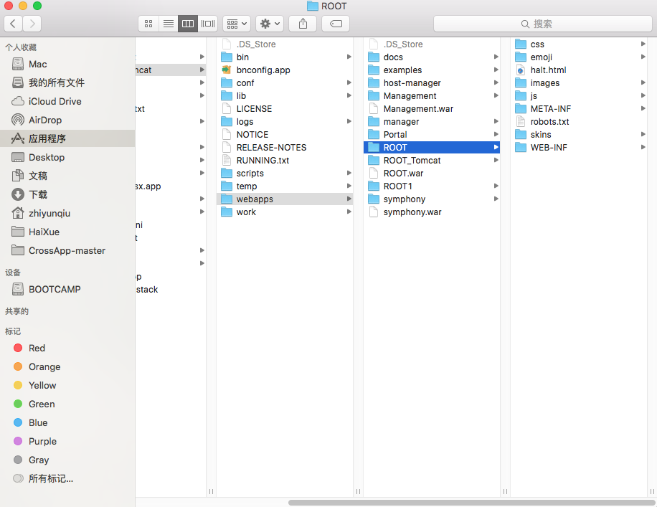Expand the Portal folder arrow
Image resolution: width=657 pixels, height=507 pixels.
click(x=496, y=135)
